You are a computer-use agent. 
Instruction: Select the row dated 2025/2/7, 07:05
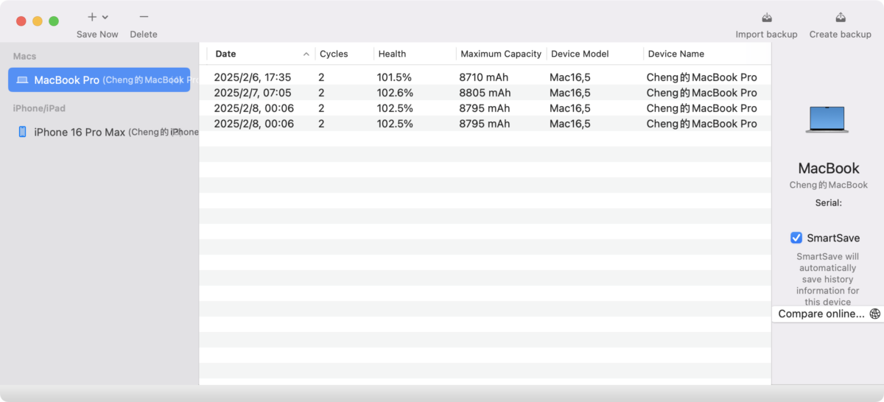pos(485,93)
